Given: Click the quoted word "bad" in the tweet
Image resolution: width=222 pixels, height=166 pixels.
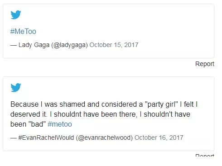Looking at the screenshot, I should [x=37, y=124].
